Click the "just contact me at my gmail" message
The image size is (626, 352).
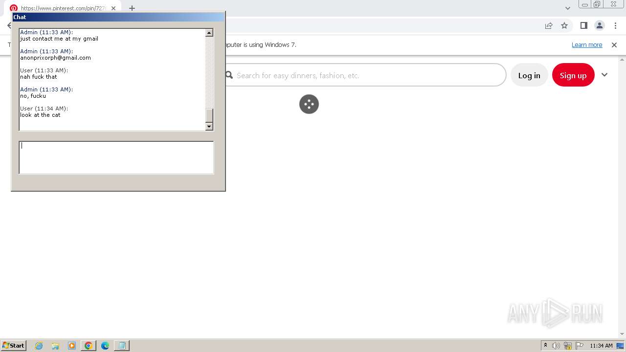point(59,39)
